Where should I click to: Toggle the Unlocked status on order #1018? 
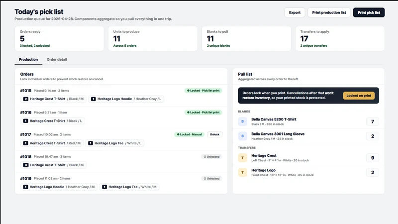click(x=211, y=157)
